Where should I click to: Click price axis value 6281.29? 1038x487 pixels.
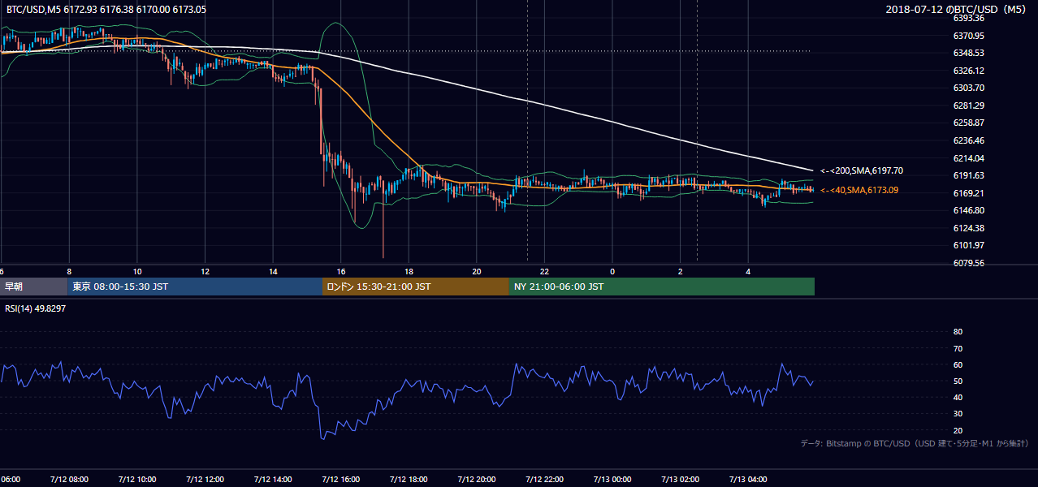(x=968, y=106)
